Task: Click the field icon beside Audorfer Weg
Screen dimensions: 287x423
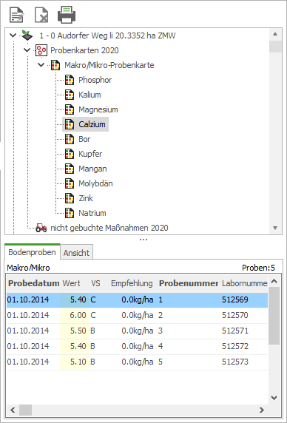Action: [27, 35]
